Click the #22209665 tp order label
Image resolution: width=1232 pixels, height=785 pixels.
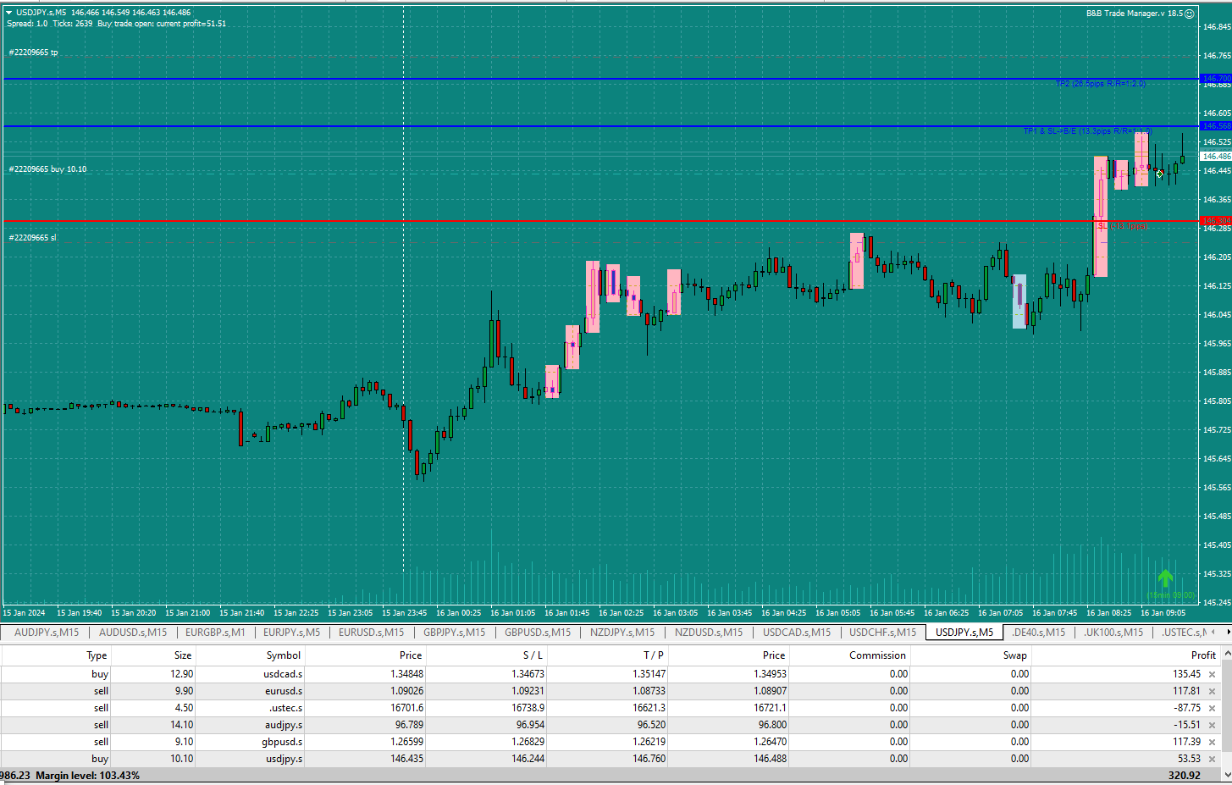(x=34, y=53)
